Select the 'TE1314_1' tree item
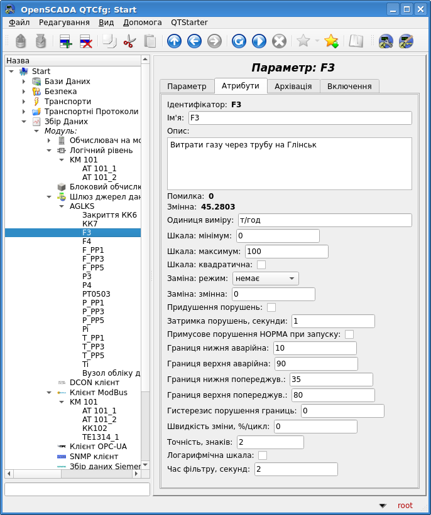The height and width of the screenshot is (515, 431). (101, 437)
